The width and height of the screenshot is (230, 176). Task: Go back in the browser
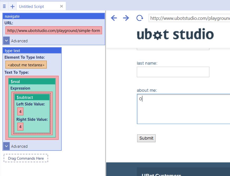(x=114, y=18)
